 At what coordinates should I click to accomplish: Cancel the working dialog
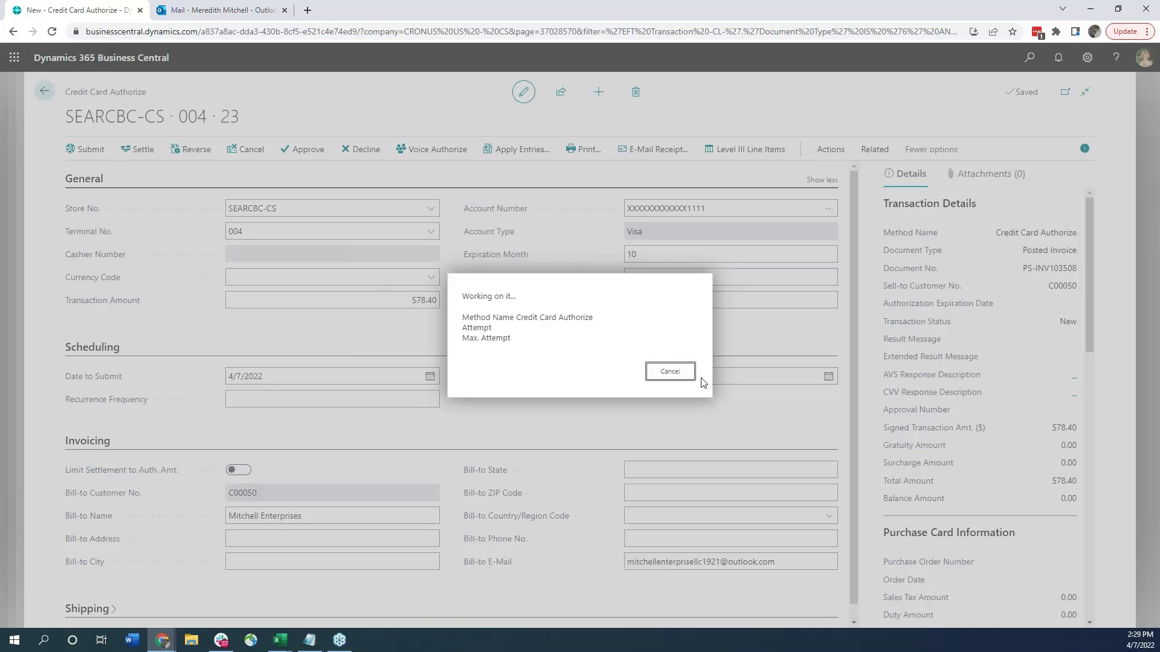(x=670, y=371)
